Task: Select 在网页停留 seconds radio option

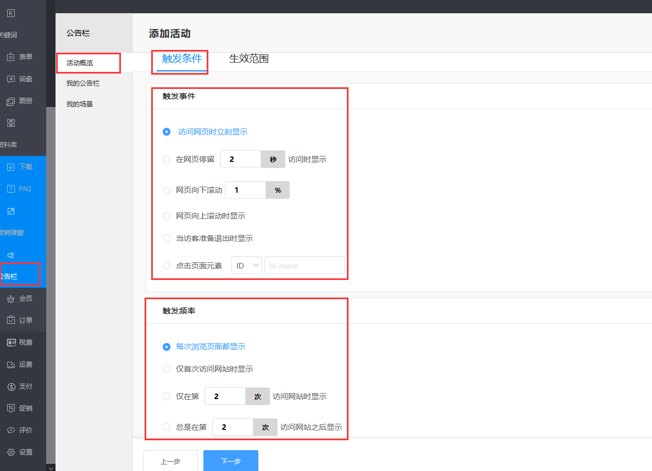Action: tap(167, 159)
